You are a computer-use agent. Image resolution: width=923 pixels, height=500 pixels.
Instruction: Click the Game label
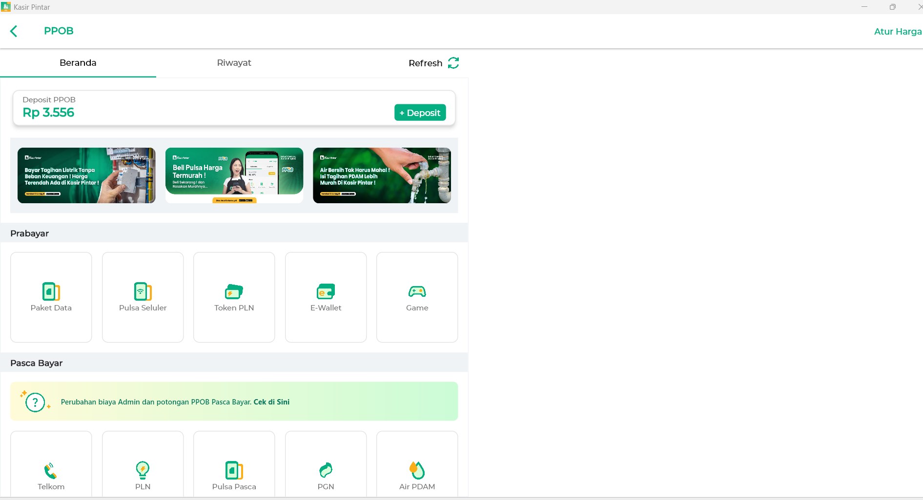click(417, 308)
